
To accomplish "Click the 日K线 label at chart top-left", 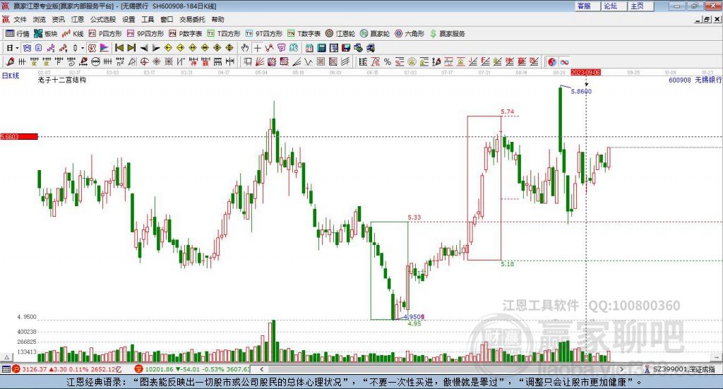I will coord(10,76).
